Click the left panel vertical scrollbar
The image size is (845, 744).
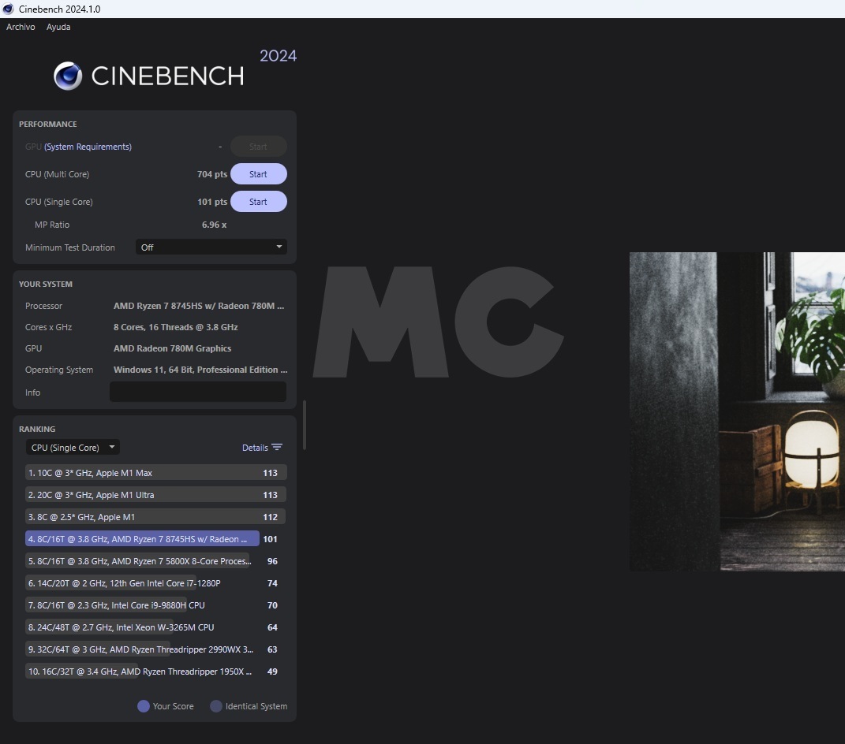[305, 426]
